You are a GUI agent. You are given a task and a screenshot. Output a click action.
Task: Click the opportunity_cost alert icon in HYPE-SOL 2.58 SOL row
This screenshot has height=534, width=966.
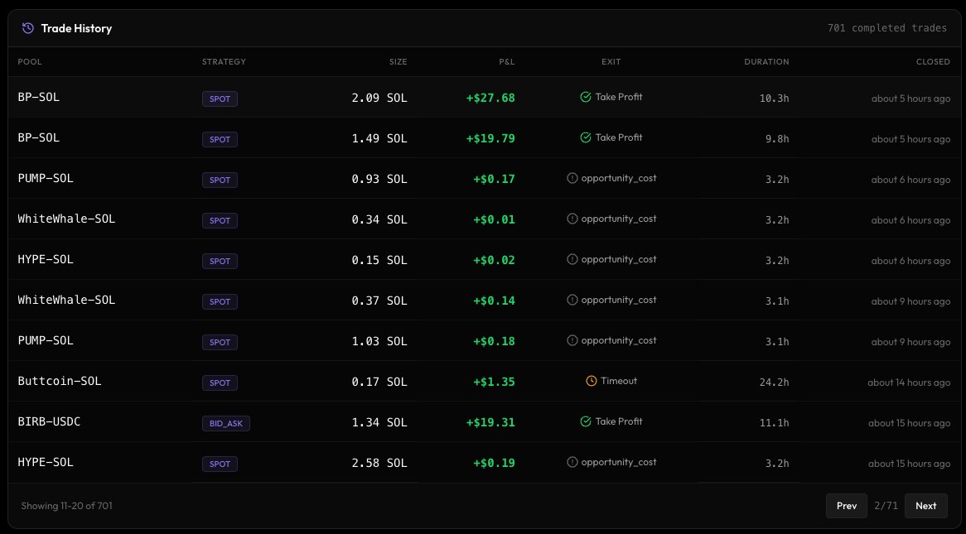click(x=572, y=463)
